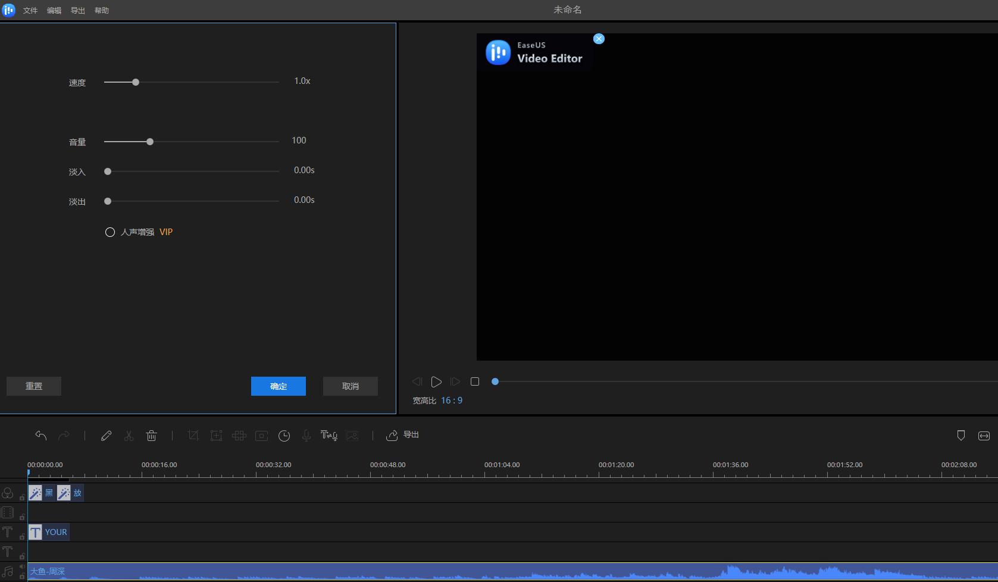Image resolution: width=998 pixels, height=582 pixels.
Task: Open the 16:9 aspect ratio selector
Action: tap(452, 400)
